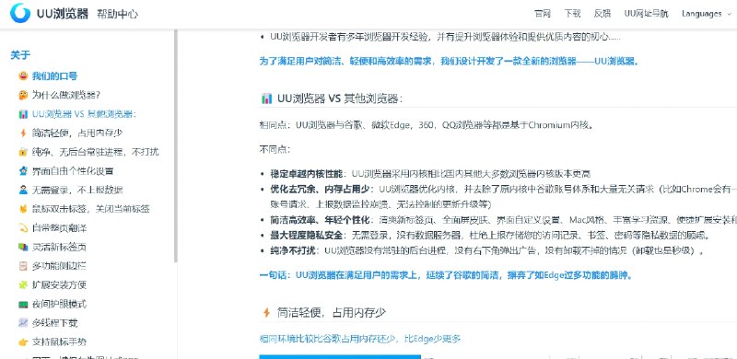737x359 pixels.
Task: Open 多线程下载 sidebar item
Action: click(x=54, y=323)
